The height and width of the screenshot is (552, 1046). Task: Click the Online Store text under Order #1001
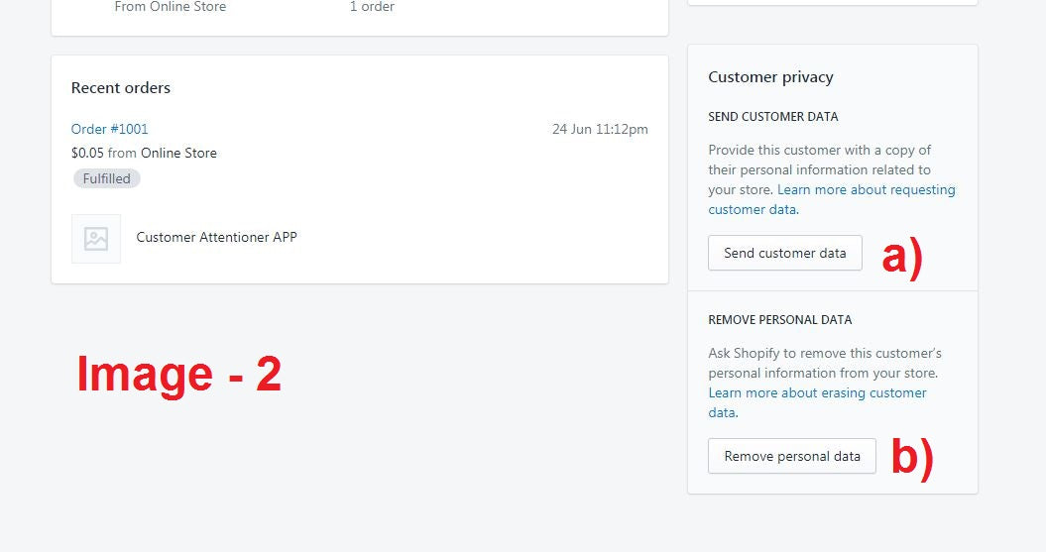[178, 153]
